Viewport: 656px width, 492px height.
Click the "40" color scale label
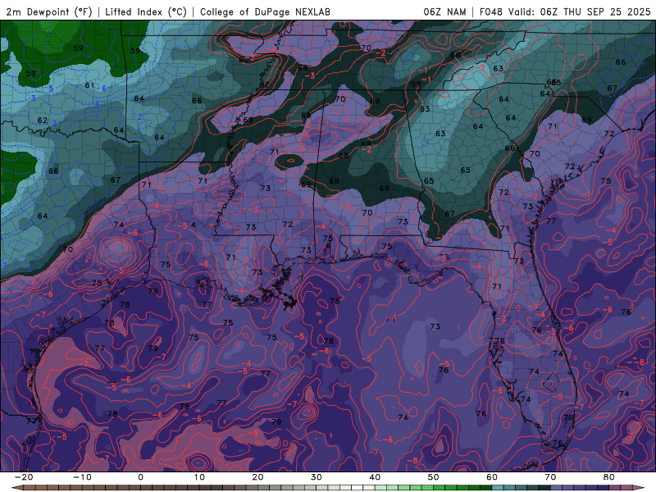click(375, 477)
